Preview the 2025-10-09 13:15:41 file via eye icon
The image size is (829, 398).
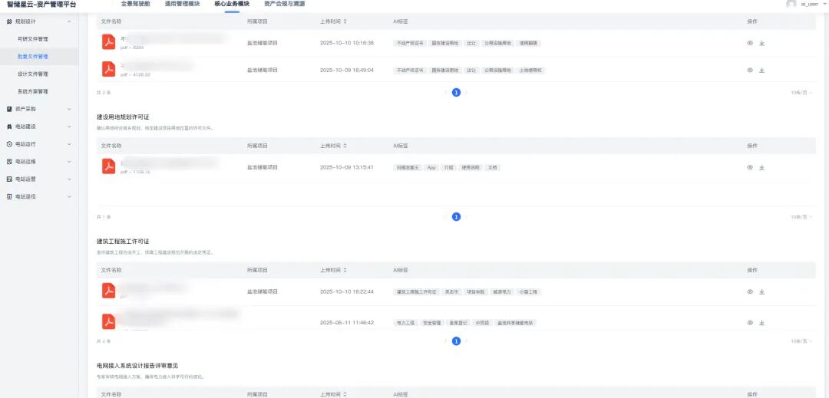(750, 167)
